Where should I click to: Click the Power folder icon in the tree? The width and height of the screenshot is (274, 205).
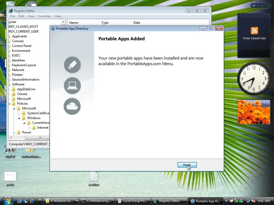19,132
